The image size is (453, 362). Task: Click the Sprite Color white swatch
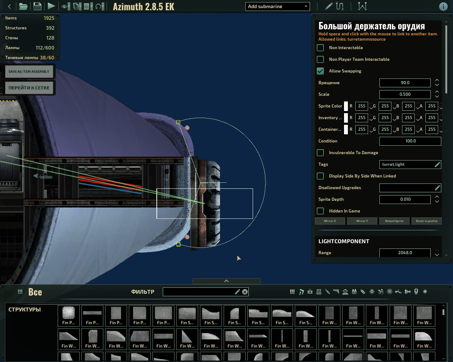pyautogui.click(x=346, y=106)
